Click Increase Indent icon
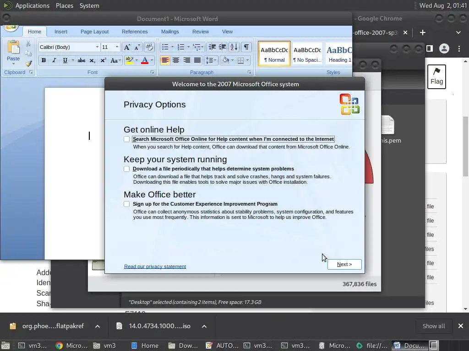 223,47
